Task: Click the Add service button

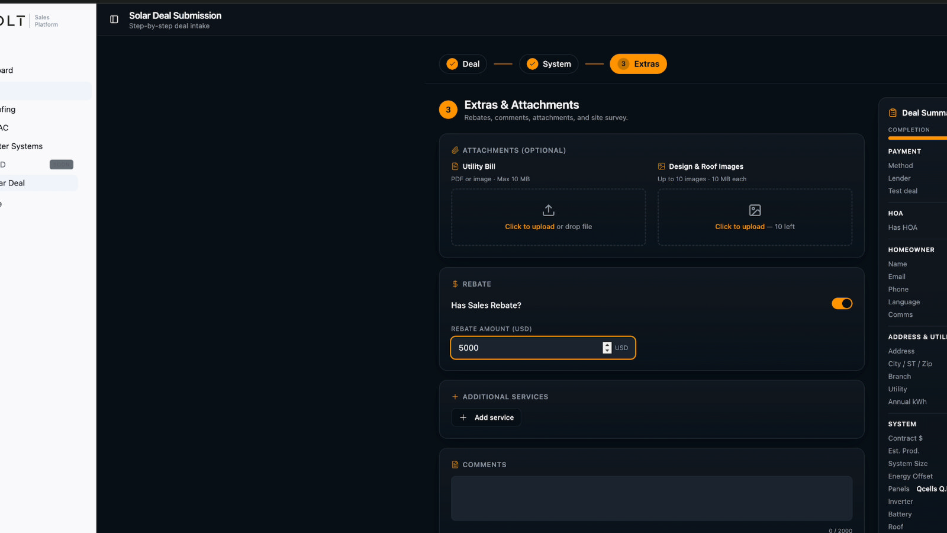Action: tap(486, 418)
